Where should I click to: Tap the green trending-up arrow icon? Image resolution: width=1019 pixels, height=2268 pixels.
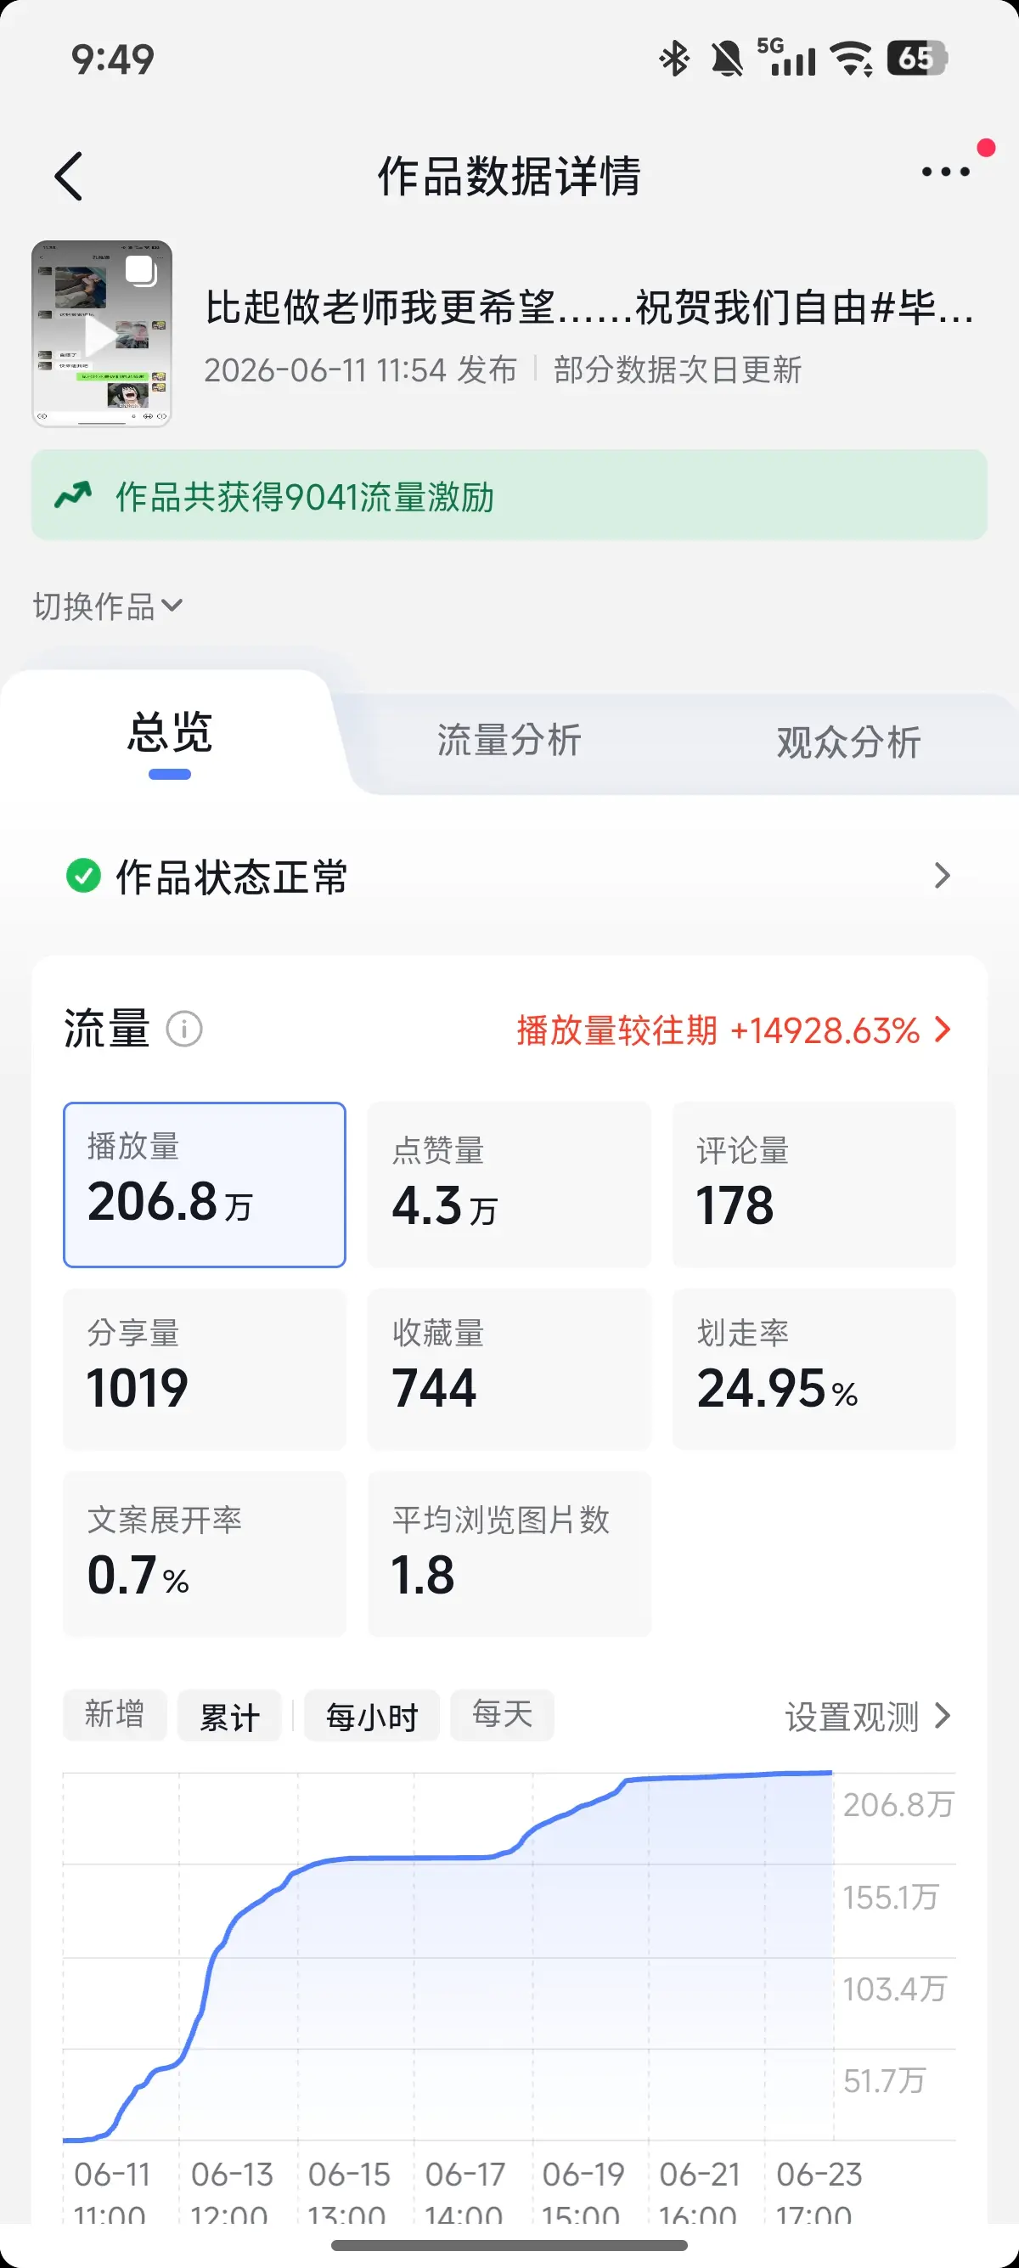pyautogui.click(x=73, y=495)
